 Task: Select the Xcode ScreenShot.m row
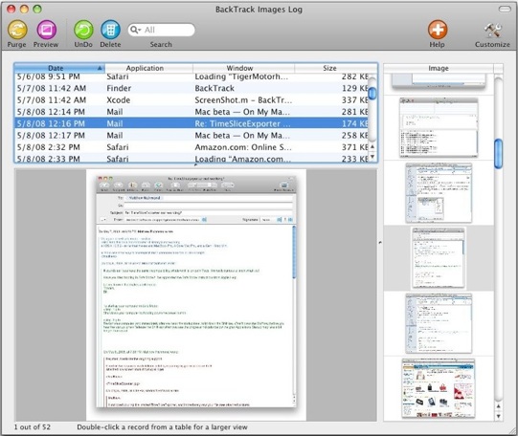point(191,100)
